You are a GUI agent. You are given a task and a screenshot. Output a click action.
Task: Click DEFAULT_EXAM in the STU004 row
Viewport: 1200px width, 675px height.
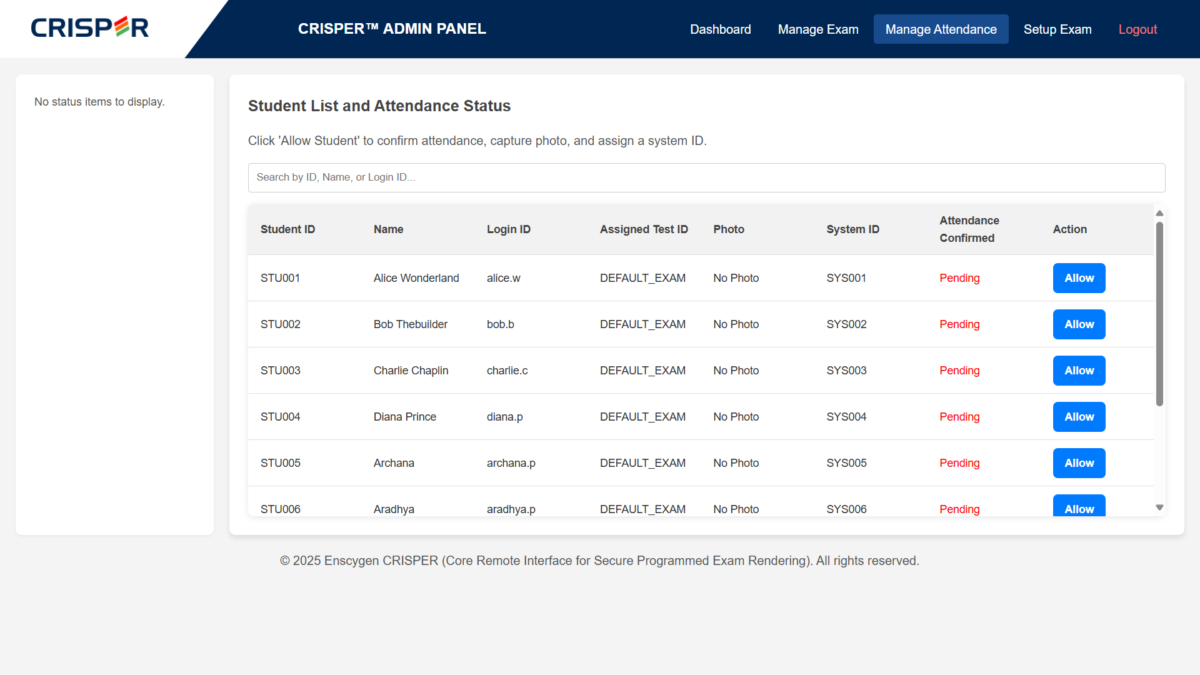(642, 417)
